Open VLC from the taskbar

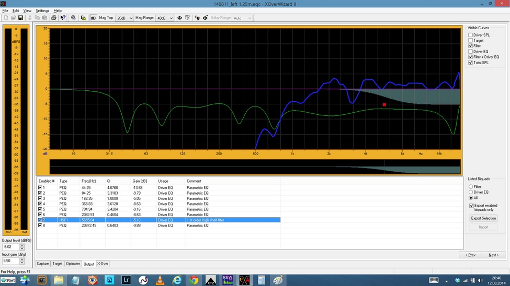[x=161, y=280]
